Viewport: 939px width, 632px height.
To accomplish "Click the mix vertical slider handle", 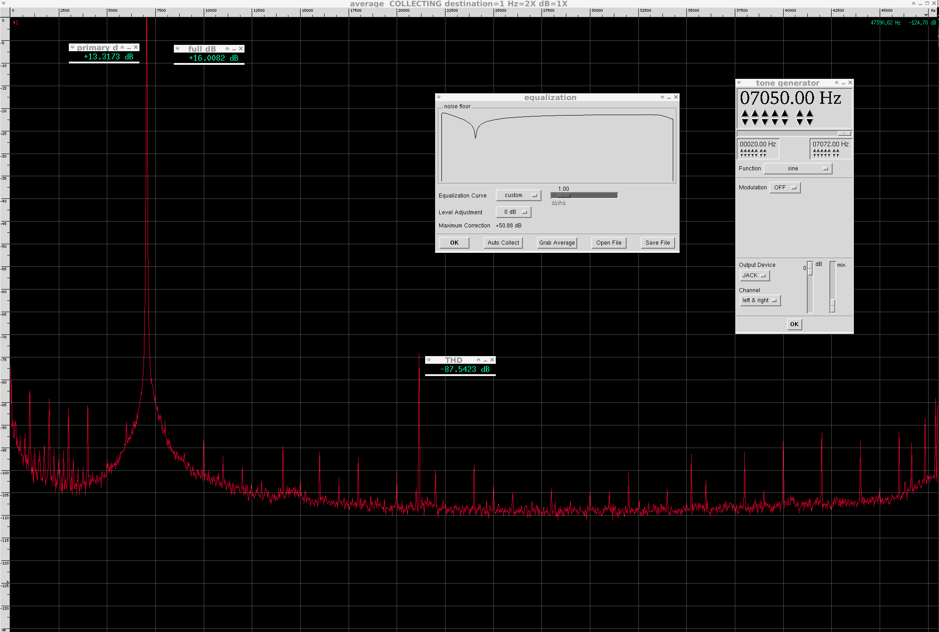I will tap(832, 306).
